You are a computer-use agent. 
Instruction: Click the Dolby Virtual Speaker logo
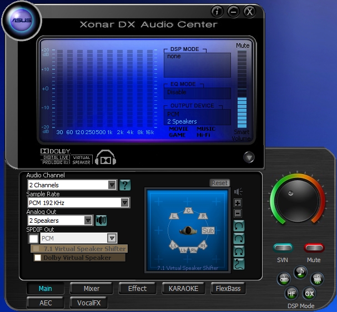(82, 160)
